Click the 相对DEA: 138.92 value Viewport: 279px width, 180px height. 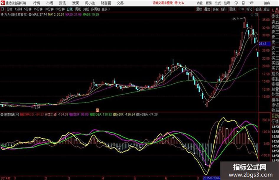click(101, 115)
